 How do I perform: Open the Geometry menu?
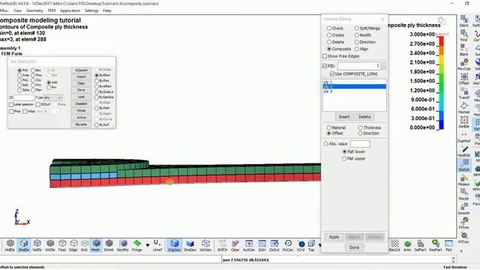click(34, 10)
